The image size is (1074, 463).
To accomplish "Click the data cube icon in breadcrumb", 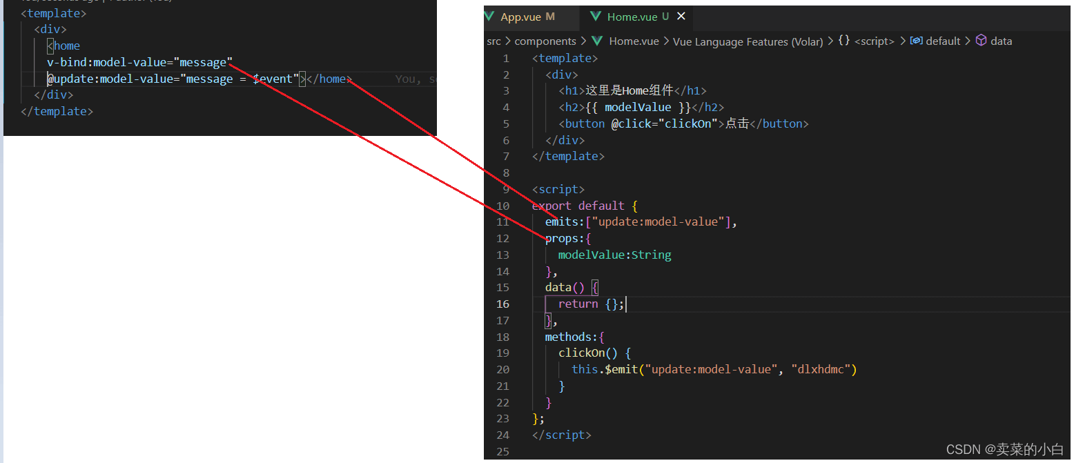I will pos(981,41).
